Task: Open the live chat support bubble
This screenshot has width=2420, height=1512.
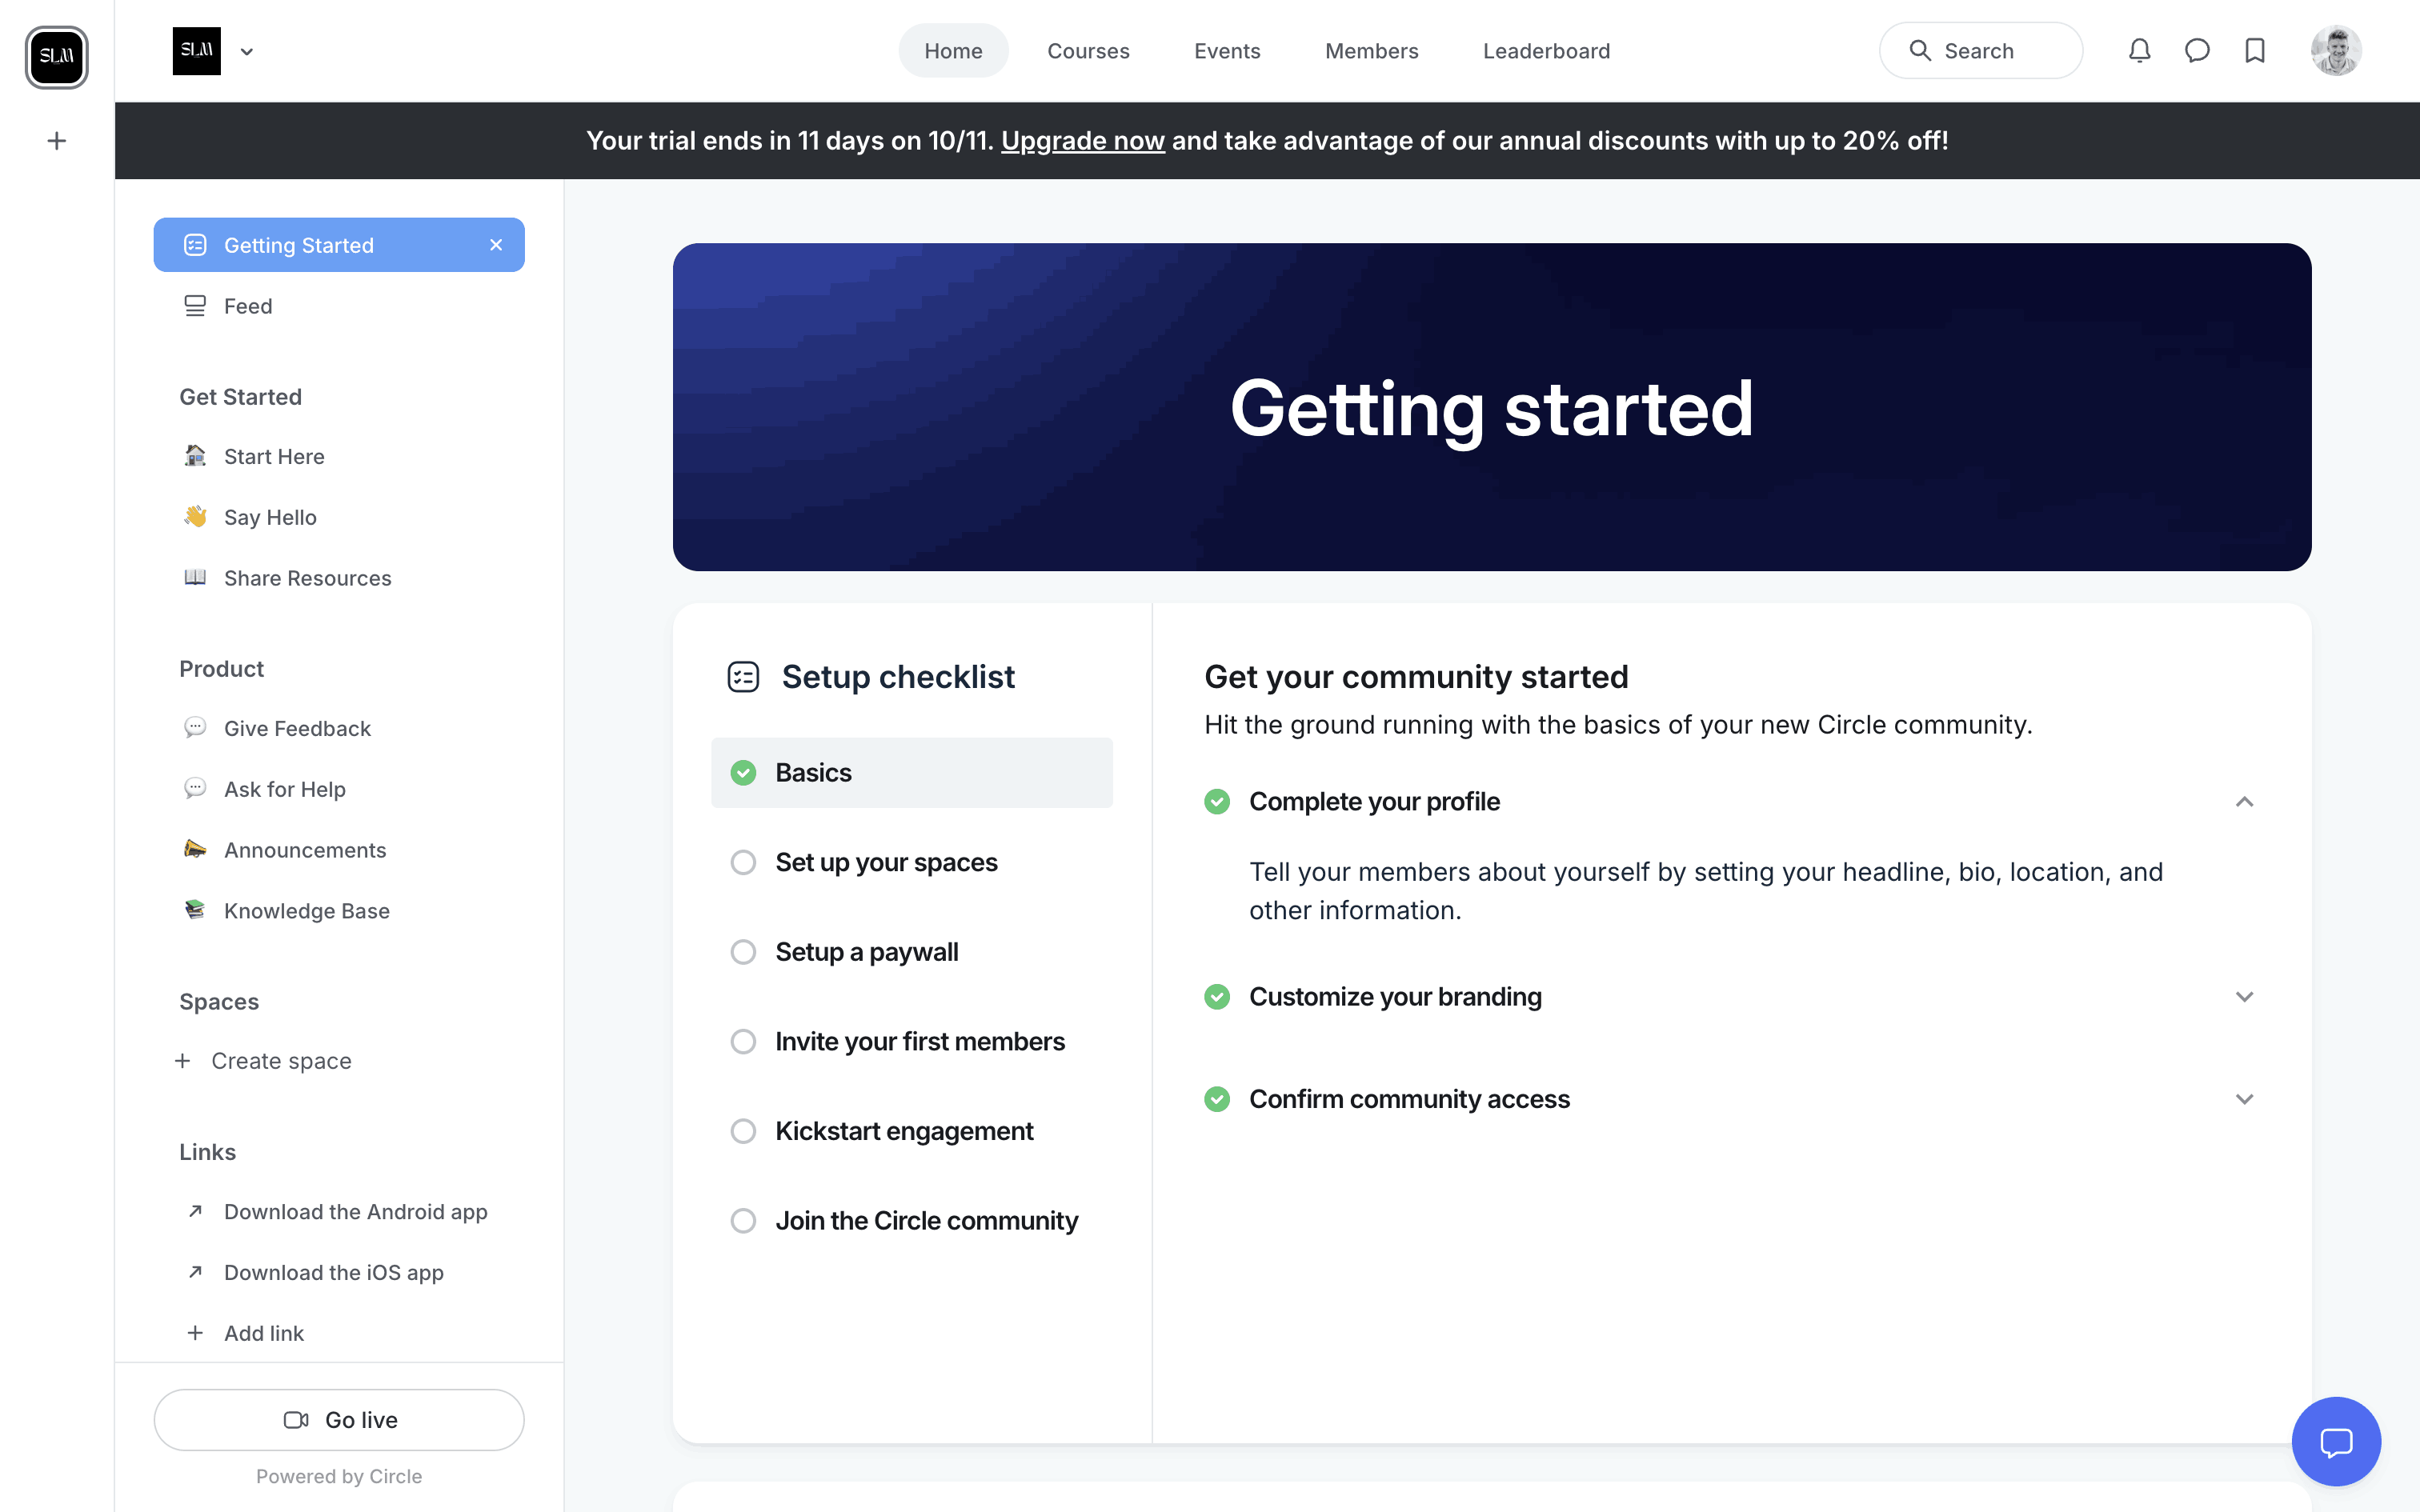Action: [2337, 1441]
